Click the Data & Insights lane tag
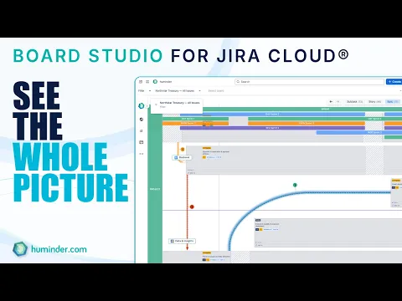This screenshot has width=402, height=301. tap(182, 241)
